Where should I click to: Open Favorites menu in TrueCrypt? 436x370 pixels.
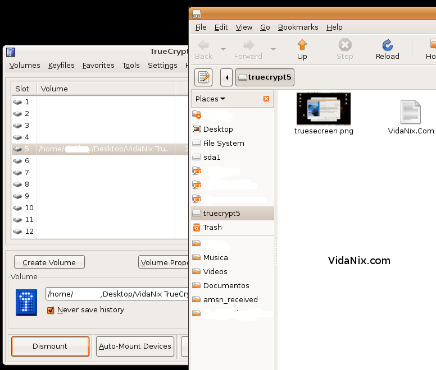(x=98, y=66)
